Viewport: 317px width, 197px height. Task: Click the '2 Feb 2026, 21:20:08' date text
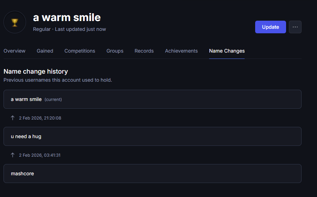(x=40, y=118)
